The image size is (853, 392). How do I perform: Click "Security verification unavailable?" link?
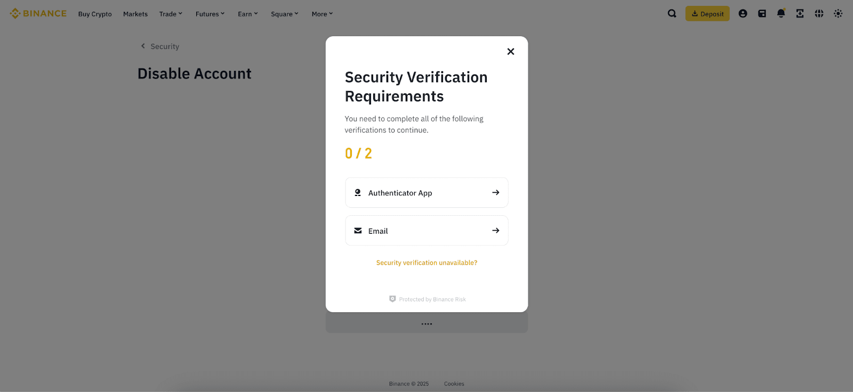[x=426, y=263]
